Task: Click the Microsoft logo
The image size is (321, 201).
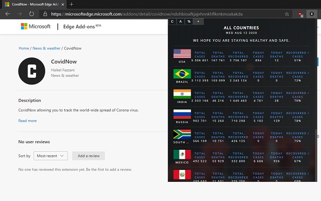Action: pyautogui.click(x=36, y=27)
